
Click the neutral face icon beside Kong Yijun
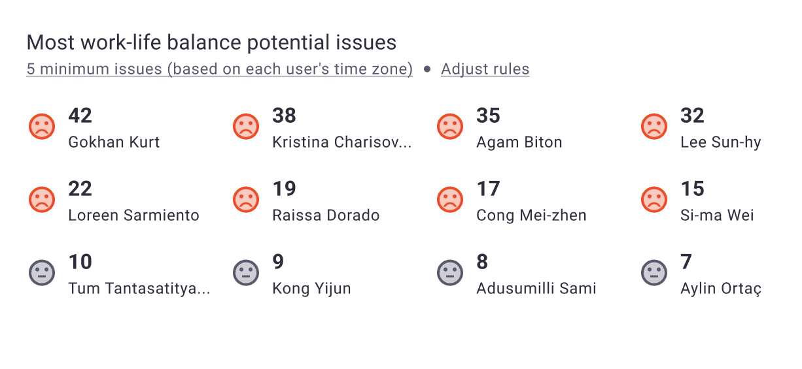click(246, 272)
